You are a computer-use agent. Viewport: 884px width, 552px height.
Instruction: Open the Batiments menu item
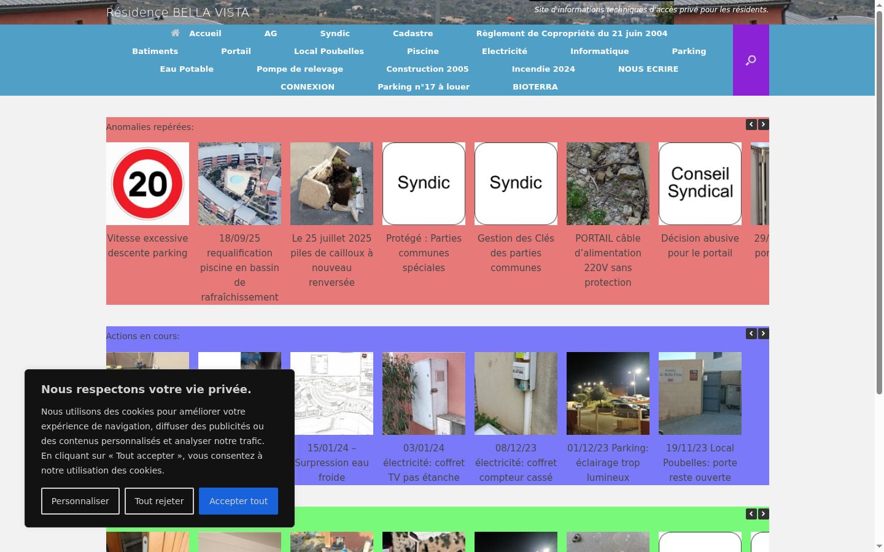[155, 52]
